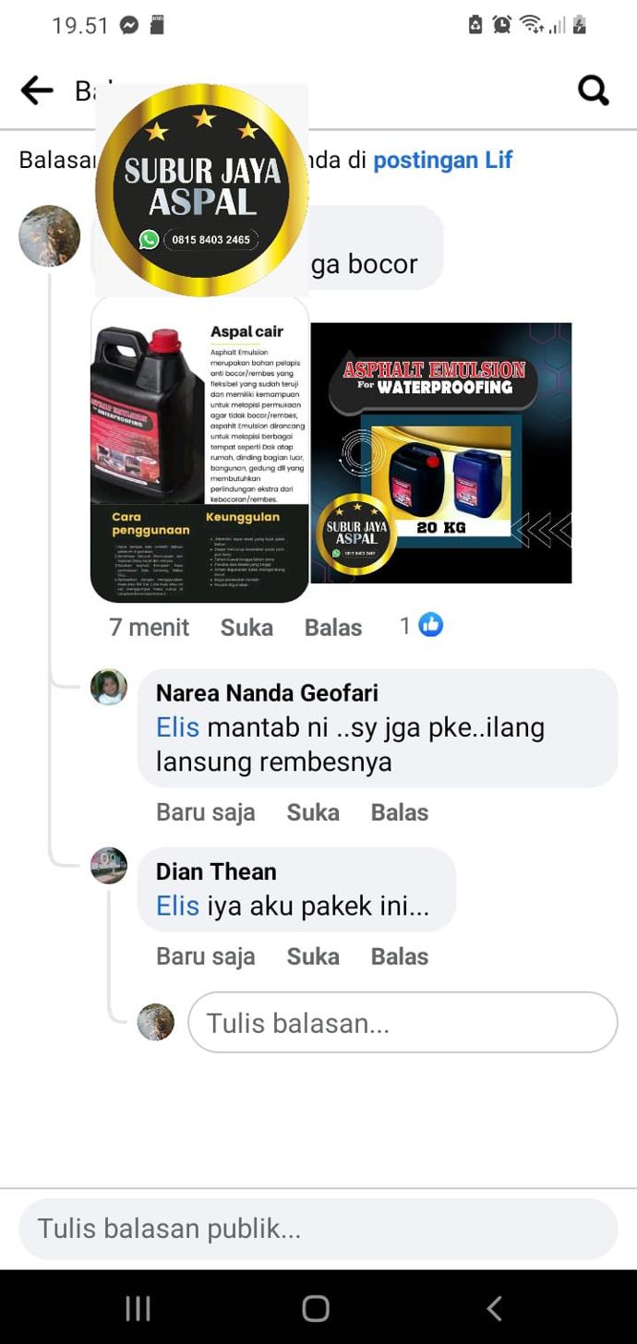Screen dimensions: 637x1344
Task: Tap the Android recent apps button
Action: (x=138, y=1308)
